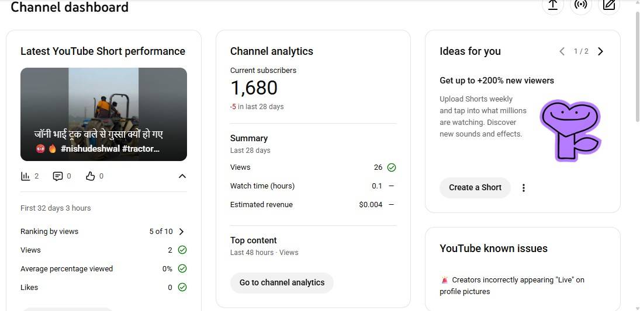Open the three-dot menu beside Create a Short
Viewport: 640px width, 311px height.
[524, 188]
